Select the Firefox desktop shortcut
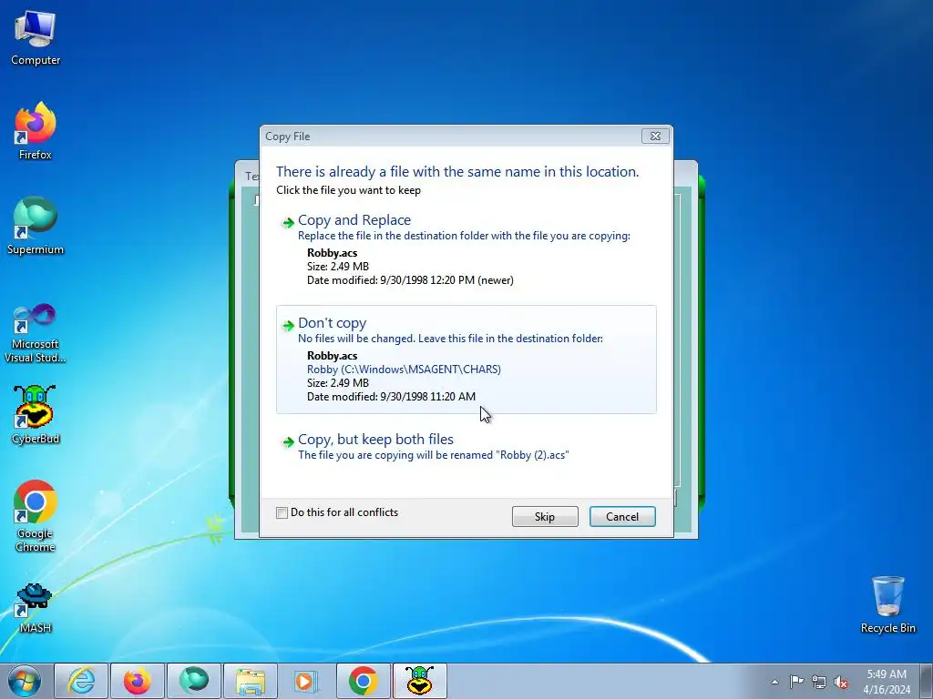Viewport: 933px width, 699px height. [36, 131]
